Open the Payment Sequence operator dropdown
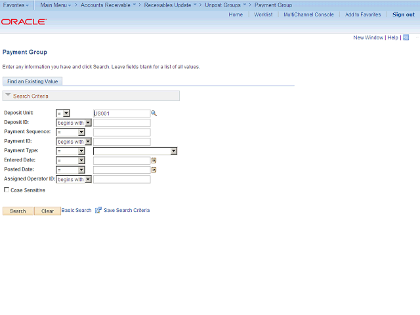The width and height of the screenshot is (420, 315). click(x=70, y=132)
